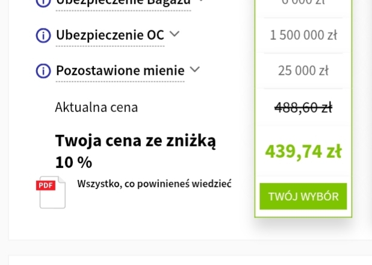Screen dimensions: 372x265
Task: Expand the Ubezpieczenie OC chevron
Action: pyautogui.click(x=175, y=34)
